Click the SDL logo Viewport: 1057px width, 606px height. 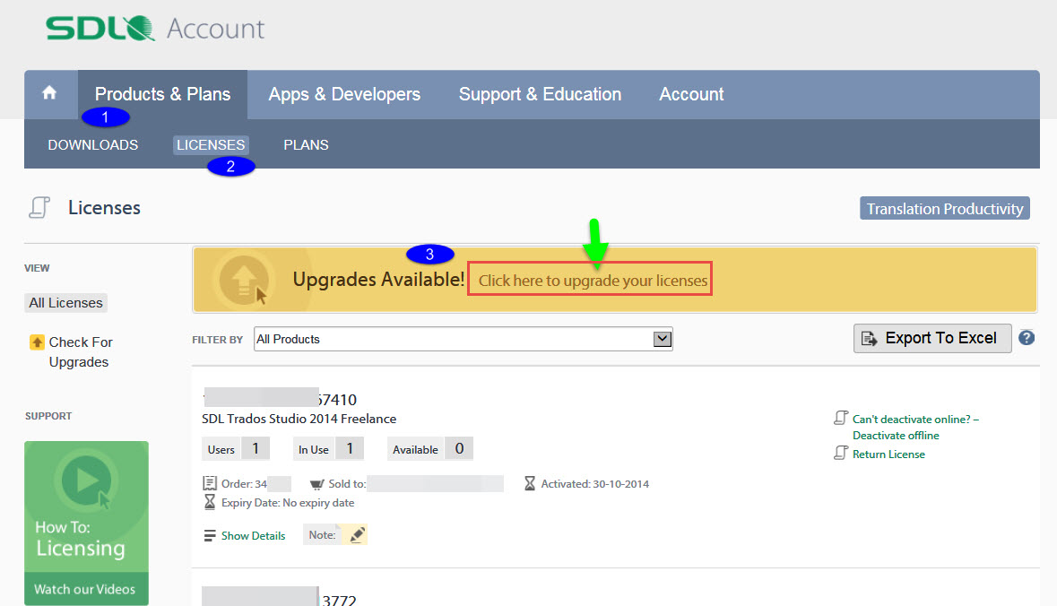coord(100,29)
